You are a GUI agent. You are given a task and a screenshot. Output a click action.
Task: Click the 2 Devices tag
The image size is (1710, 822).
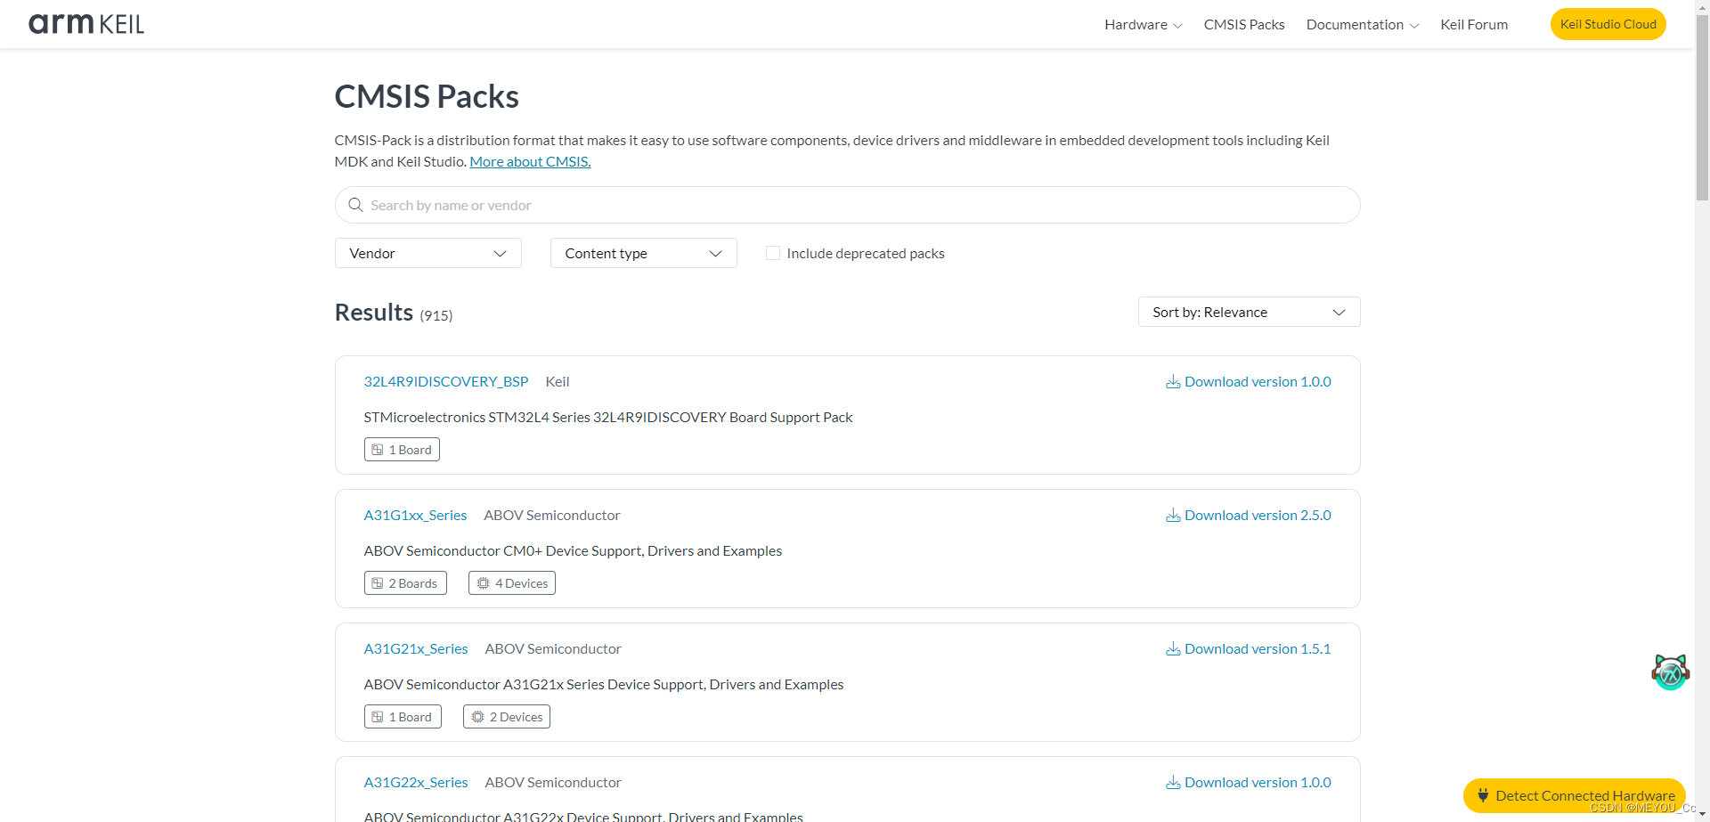pos(507,717)
